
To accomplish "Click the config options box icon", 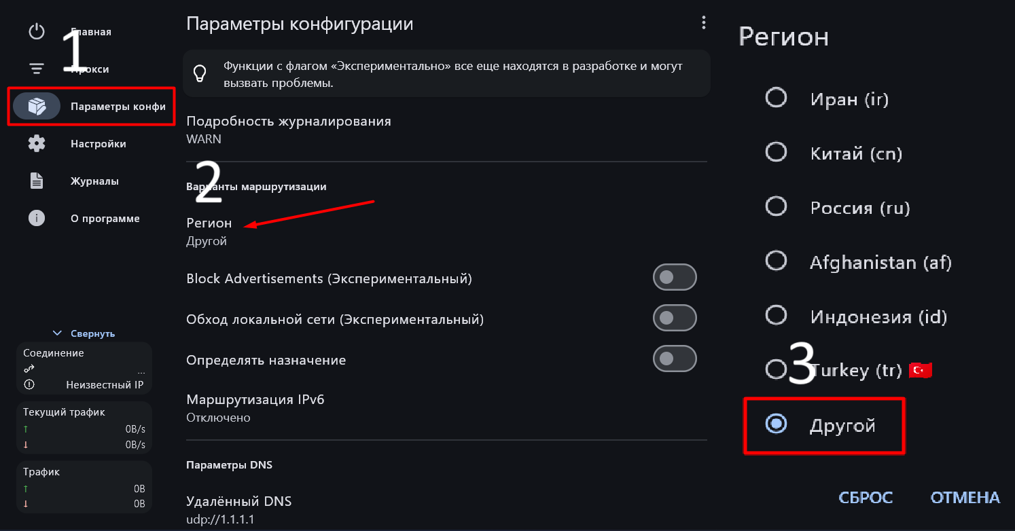I will click(x=37, y=107).
